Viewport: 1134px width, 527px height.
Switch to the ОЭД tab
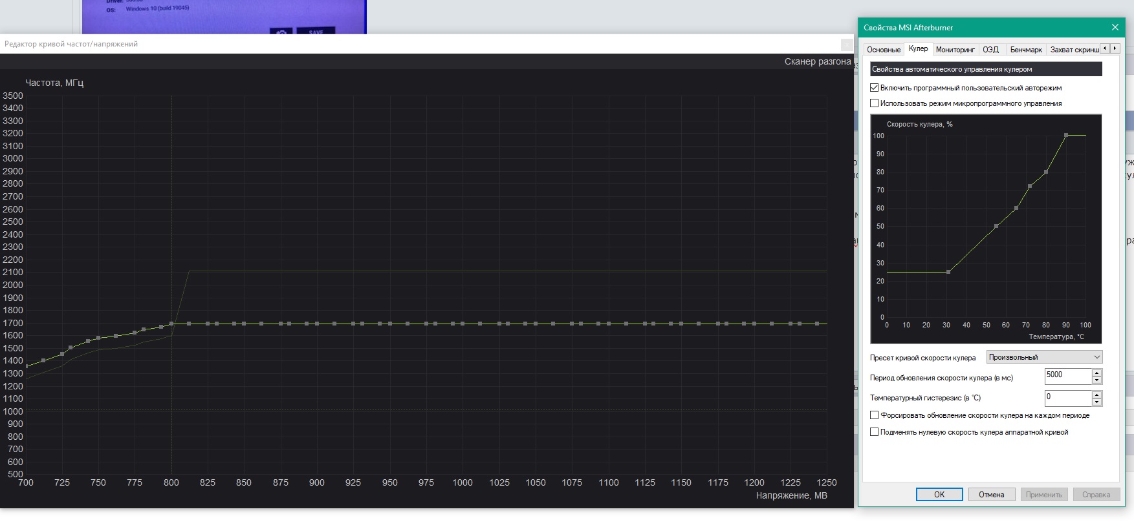tap(990, 50)
